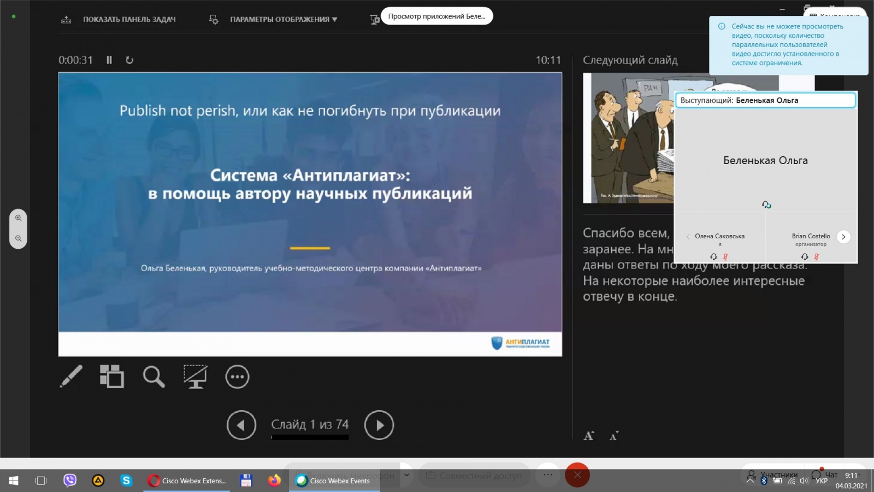Select Олена Саковська participant tile
This screenshot has height=492, width=874.
click(x=720, y=238)
